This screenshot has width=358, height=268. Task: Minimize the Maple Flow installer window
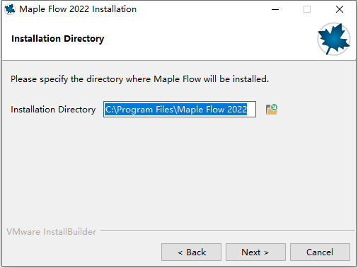[x=275, y=9]
